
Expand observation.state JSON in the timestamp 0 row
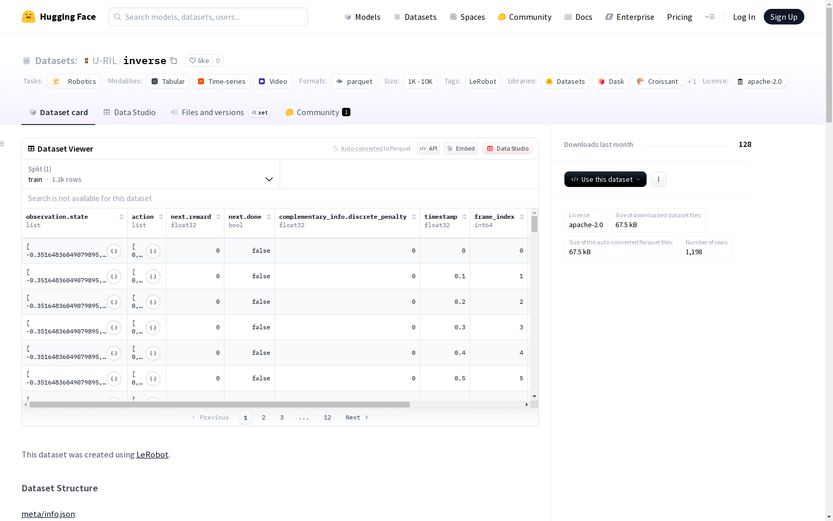(x=114, y=251)
